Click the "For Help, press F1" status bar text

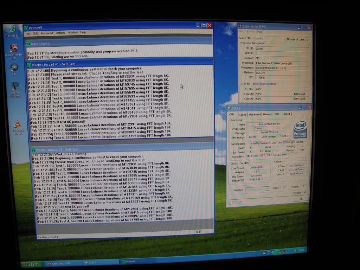[x=47, y=237]
